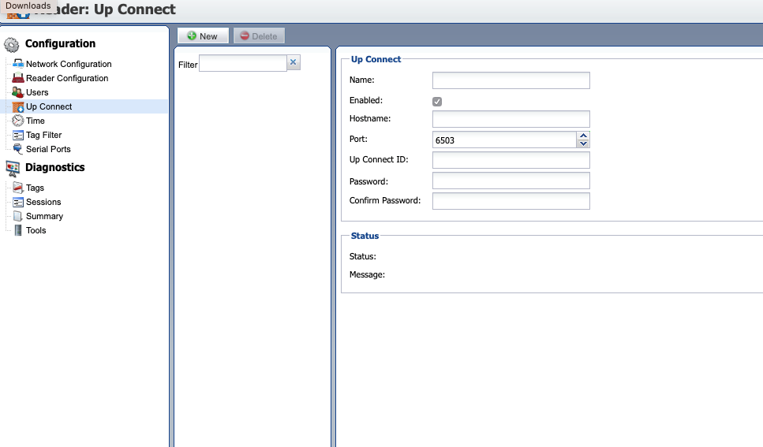Click the Tools icon
This screenshot has width=763, height=447.
[x=18, y=230]
